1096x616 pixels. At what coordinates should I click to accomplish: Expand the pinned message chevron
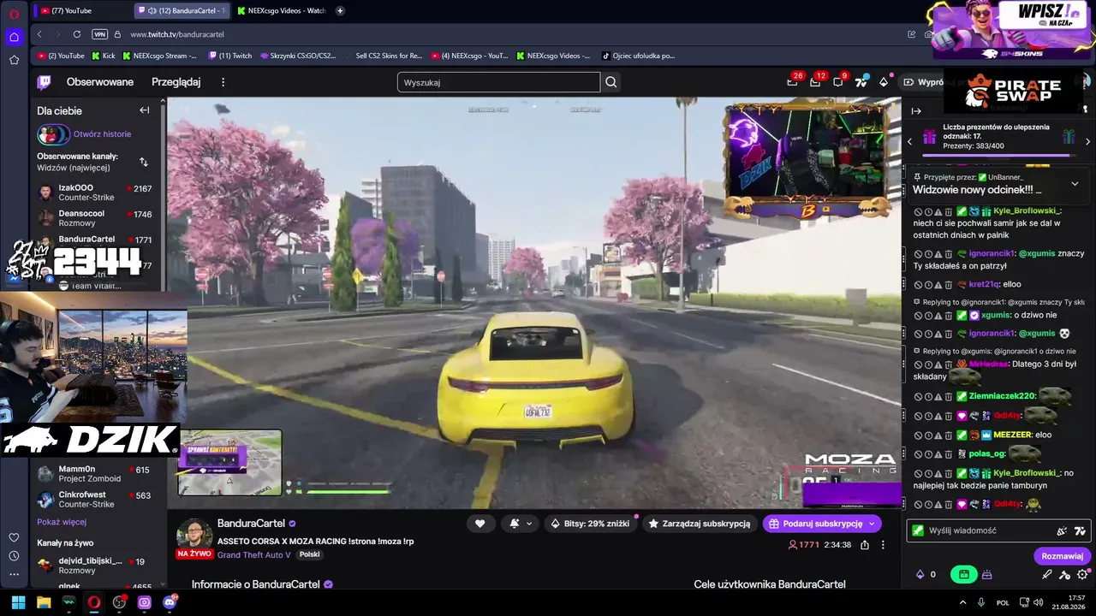click(1075, 183)
